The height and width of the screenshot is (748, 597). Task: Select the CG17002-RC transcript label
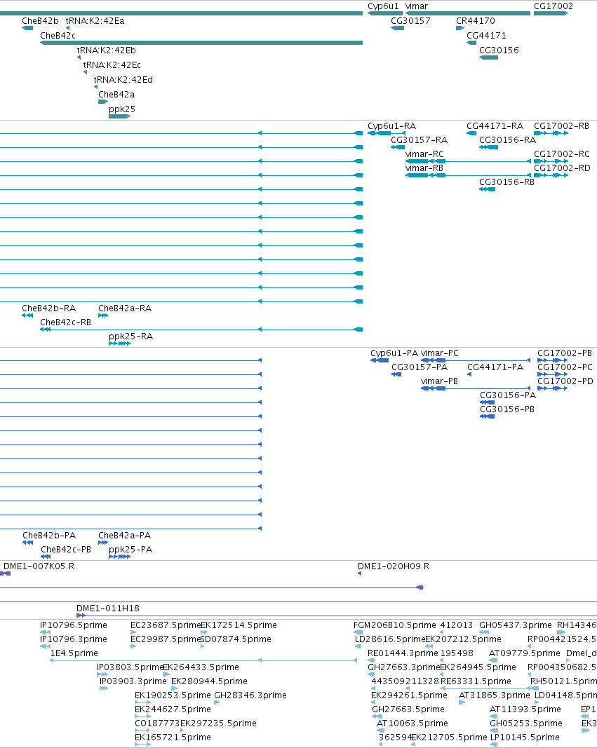point(562,154)
